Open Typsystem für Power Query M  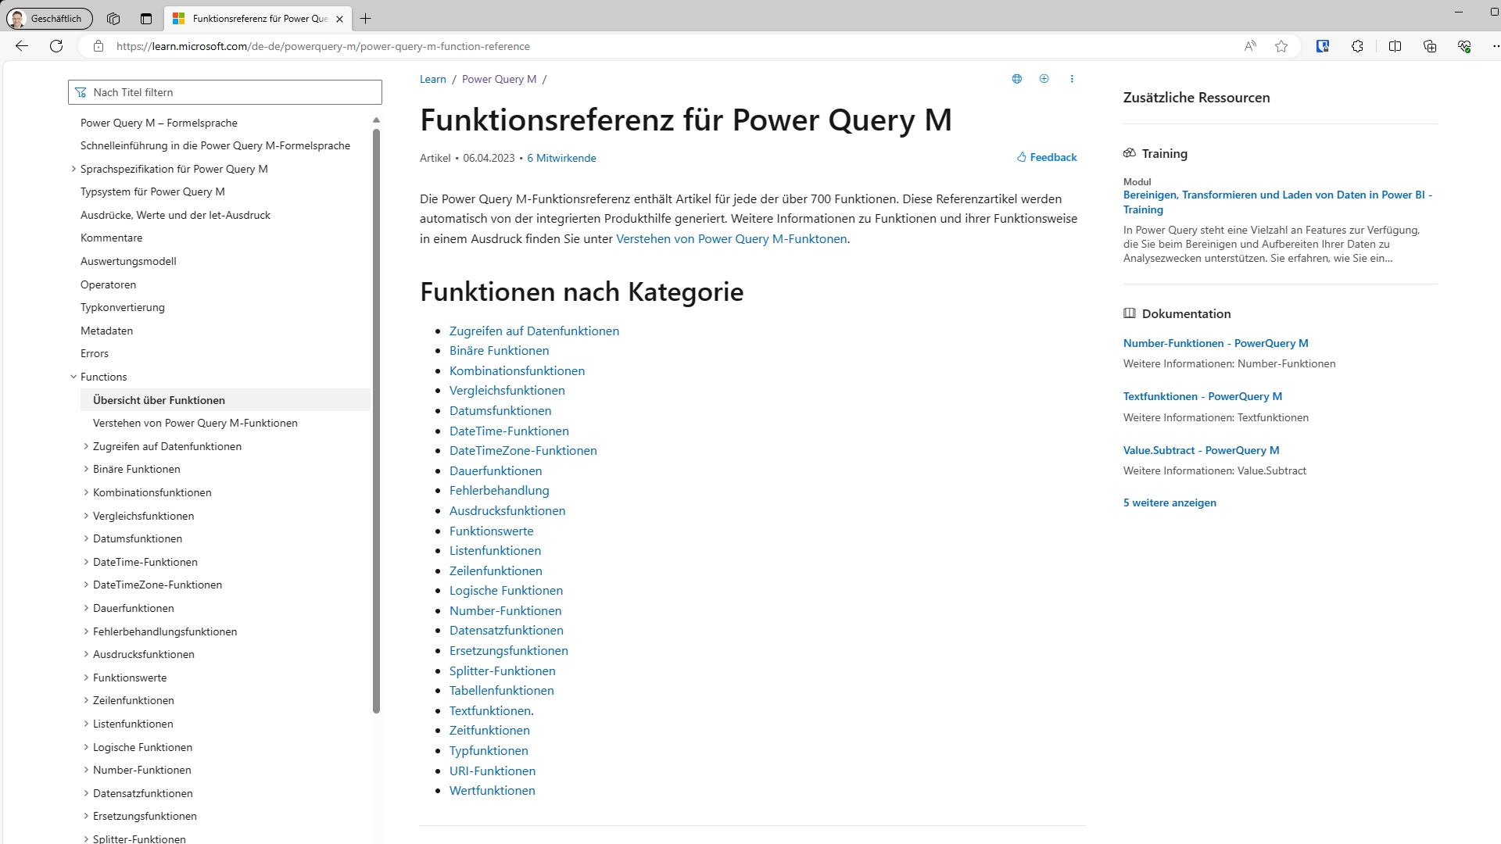[152, 191]
